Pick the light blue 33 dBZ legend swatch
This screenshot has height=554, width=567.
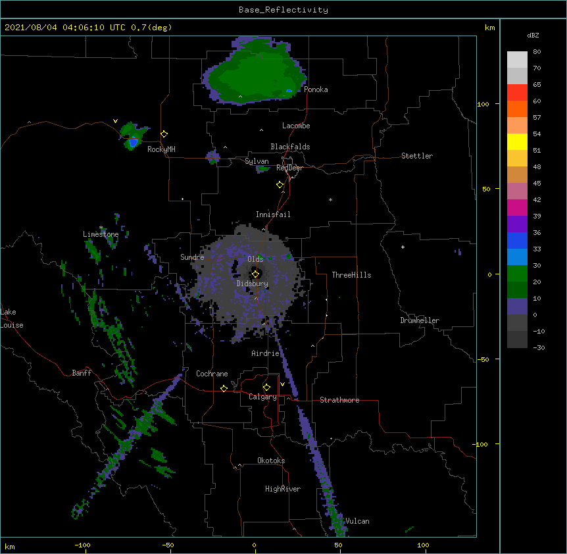pyautogui.click(x=517, y=257)
